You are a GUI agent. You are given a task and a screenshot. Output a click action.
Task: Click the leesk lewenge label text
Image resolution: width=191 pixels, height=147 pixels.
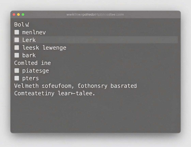44,48
